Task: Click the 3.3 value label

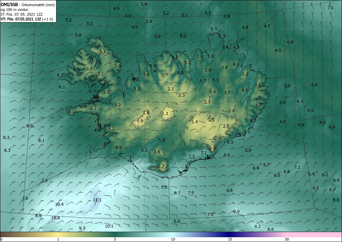Action: point(106,92)
